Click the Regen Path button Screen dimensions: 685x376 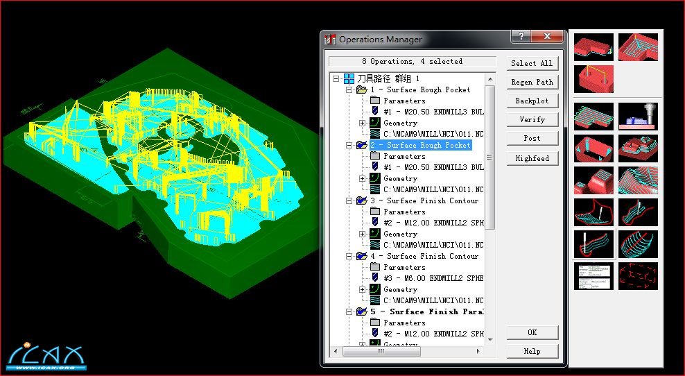[x=532, y=82]
